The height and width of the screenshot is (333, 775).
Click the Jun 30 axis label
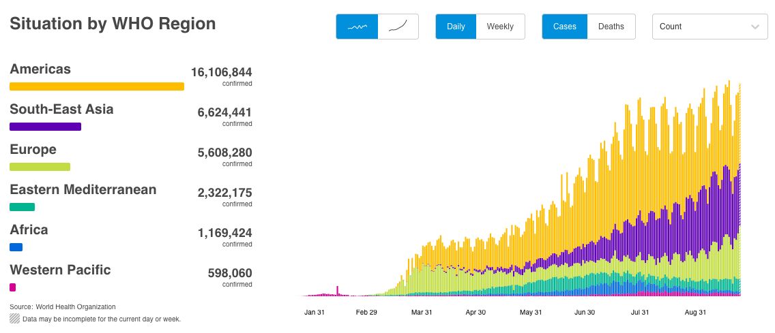(x=585, y=313)
